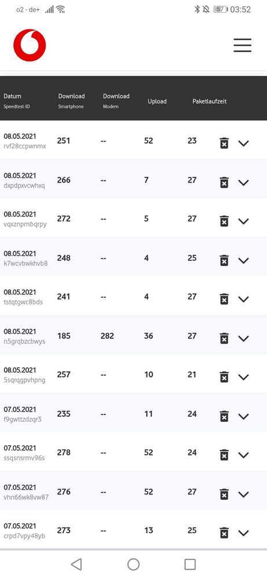Image resolution: width=267 pixels, height=579 pixels.
Task: Expand the f9gwttzdzqr3 test details
Action: point(243,416)
